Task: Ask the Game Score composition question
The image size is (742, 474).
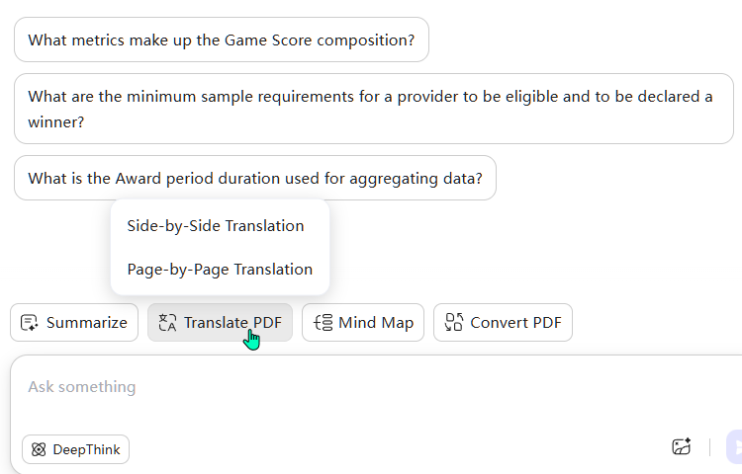Action: (x=221, y=40)
